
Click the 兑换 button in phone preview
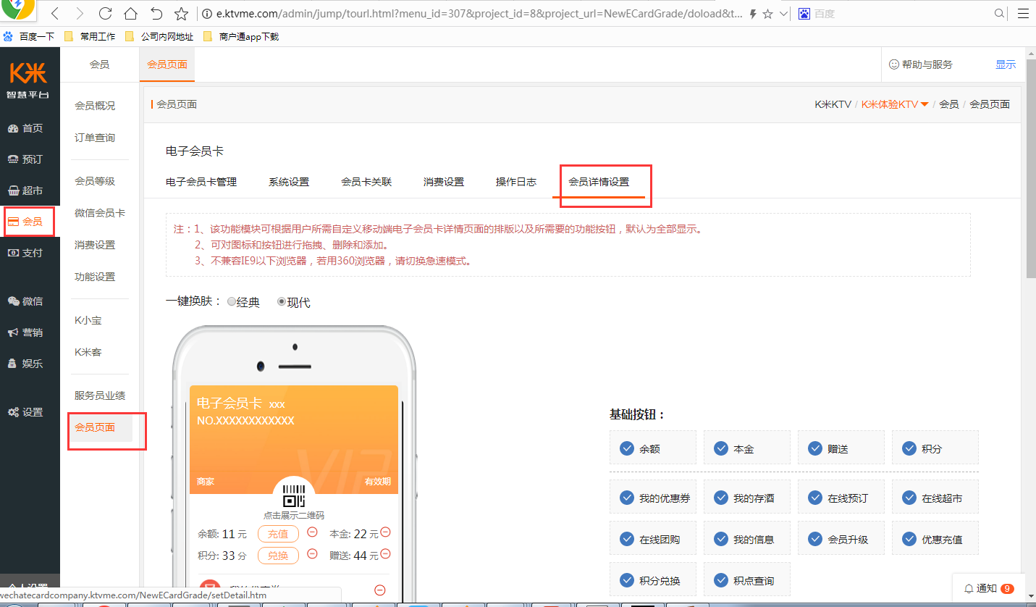point(278,556)
